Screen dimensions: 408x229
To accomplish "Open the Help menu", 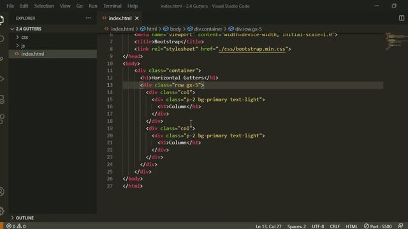I will [x=132, y=6].
